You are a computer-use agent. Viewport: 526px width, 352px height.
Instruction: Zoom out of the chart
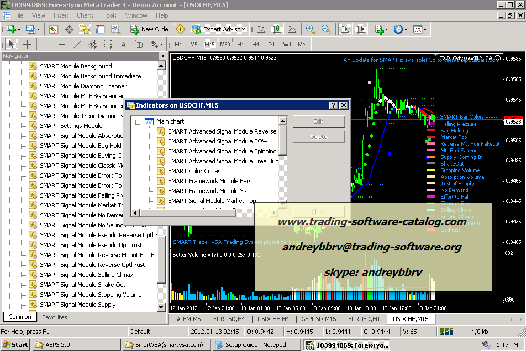click(x=326, y=29)
